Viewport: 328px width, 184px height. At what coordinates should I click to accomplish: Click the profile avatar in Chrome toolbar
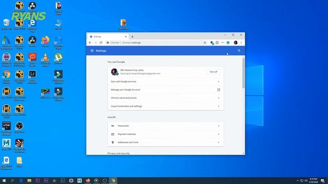click(236, 42)
